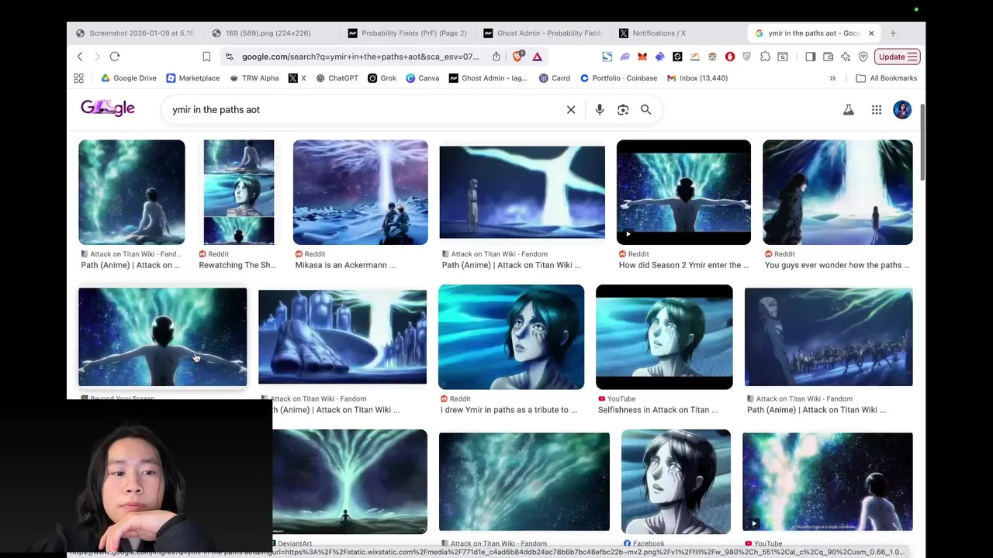
Task: Open Search Labs flask icon
Action: pos(849,110)
